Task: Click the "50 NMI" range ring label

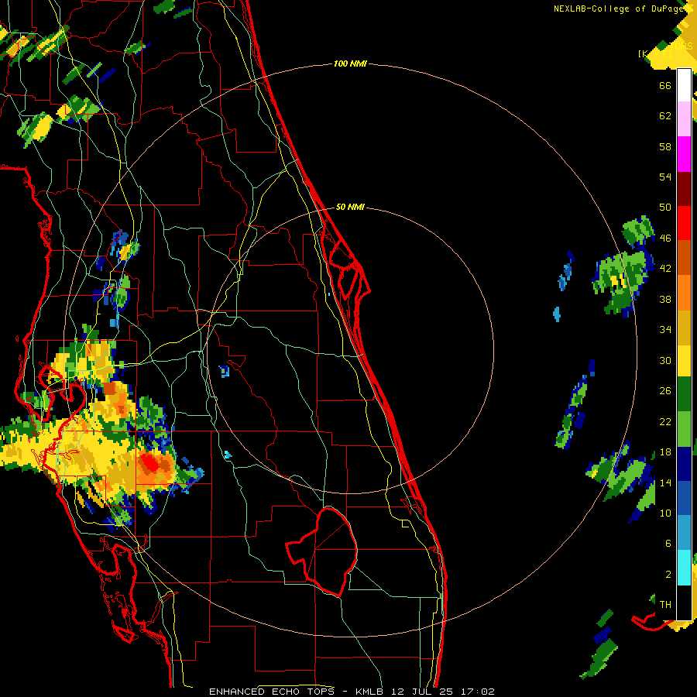Action: 350,207
